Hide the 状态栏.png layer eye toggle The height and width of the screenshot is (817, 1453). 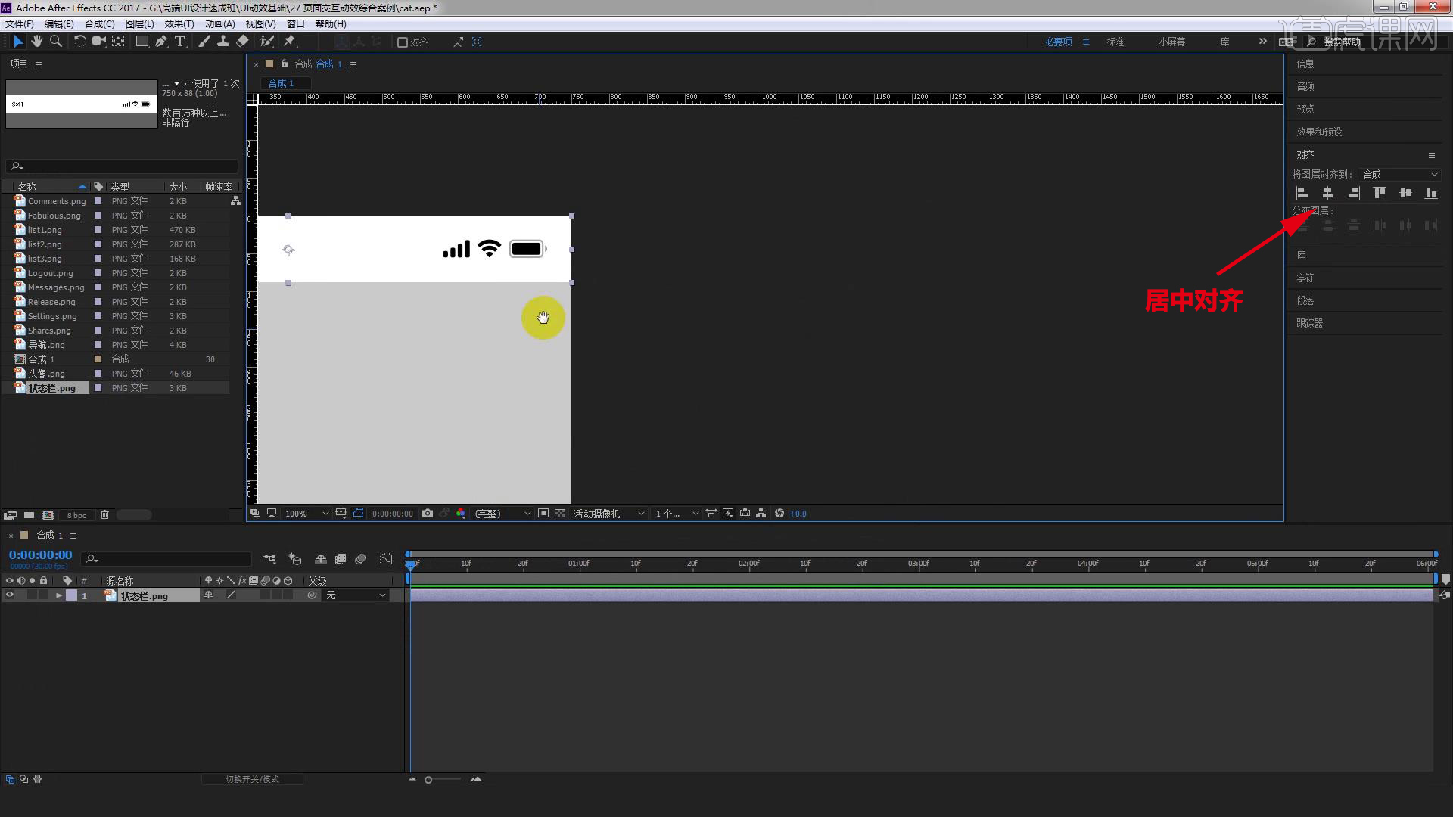pos(10,595)
